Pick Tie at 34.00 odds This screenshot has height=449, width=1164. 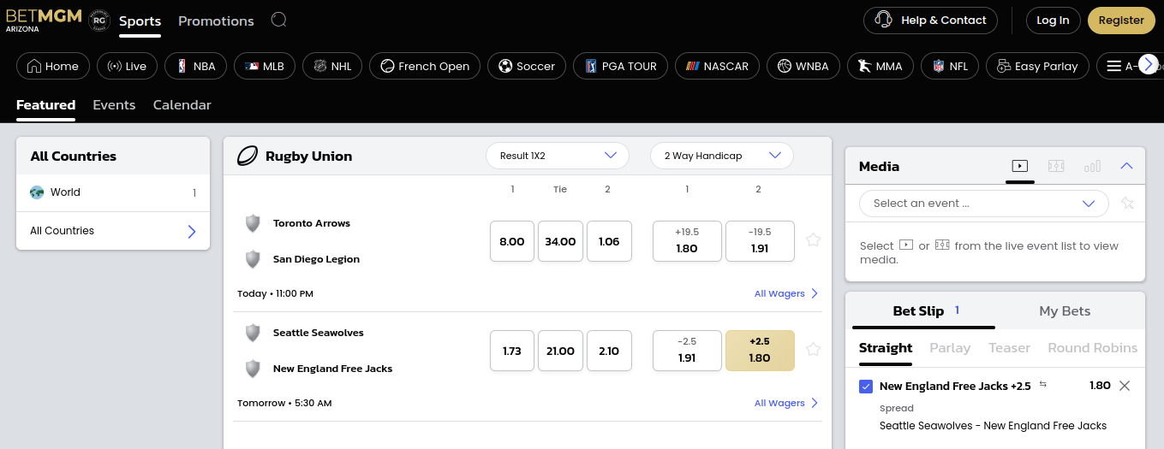click(560, 241)
